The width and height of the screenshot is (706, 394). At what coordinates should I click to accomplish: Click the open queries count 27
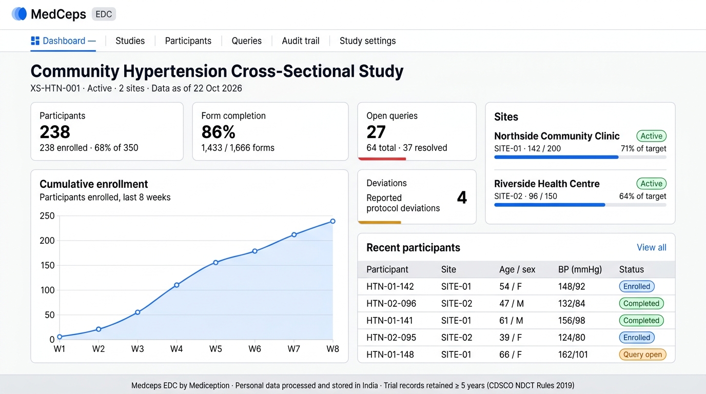pos(376,132)
